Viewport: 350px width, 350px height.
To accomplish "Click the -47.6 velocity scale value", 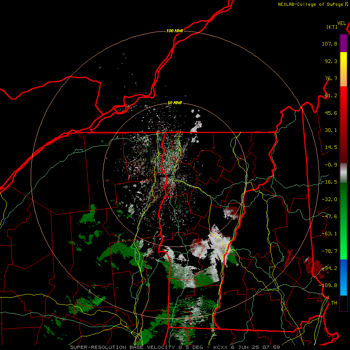I will coord(329,217).
